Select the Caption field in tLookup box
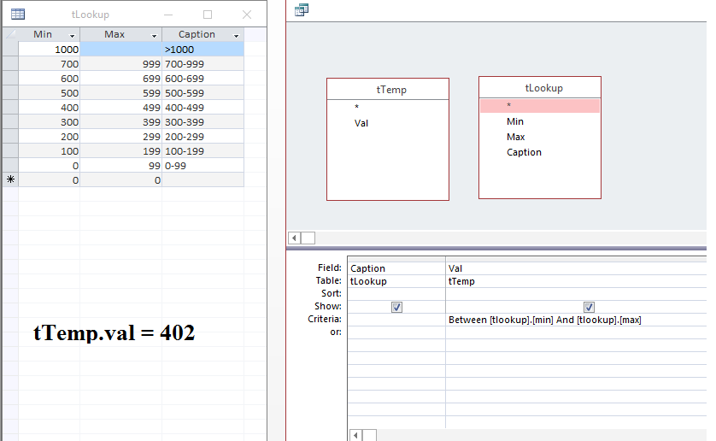This screenshot has width=716, height=441. pyautogui.click(x=524, y=152)
